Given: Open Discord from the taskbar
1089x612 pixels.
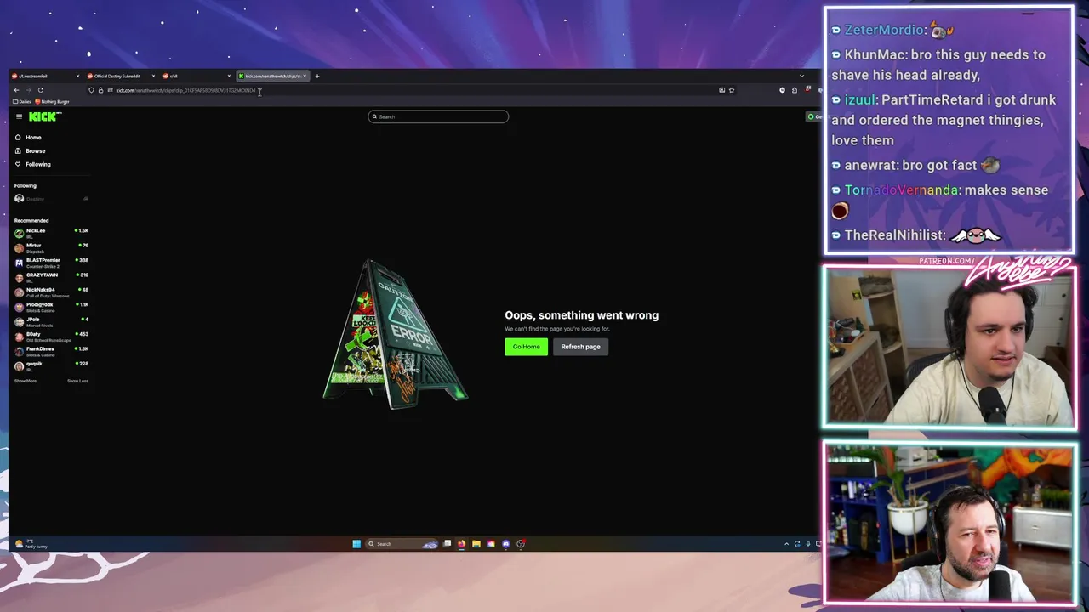Looking at the screenshot, I should pyautogui.click(x=505, y=544).
